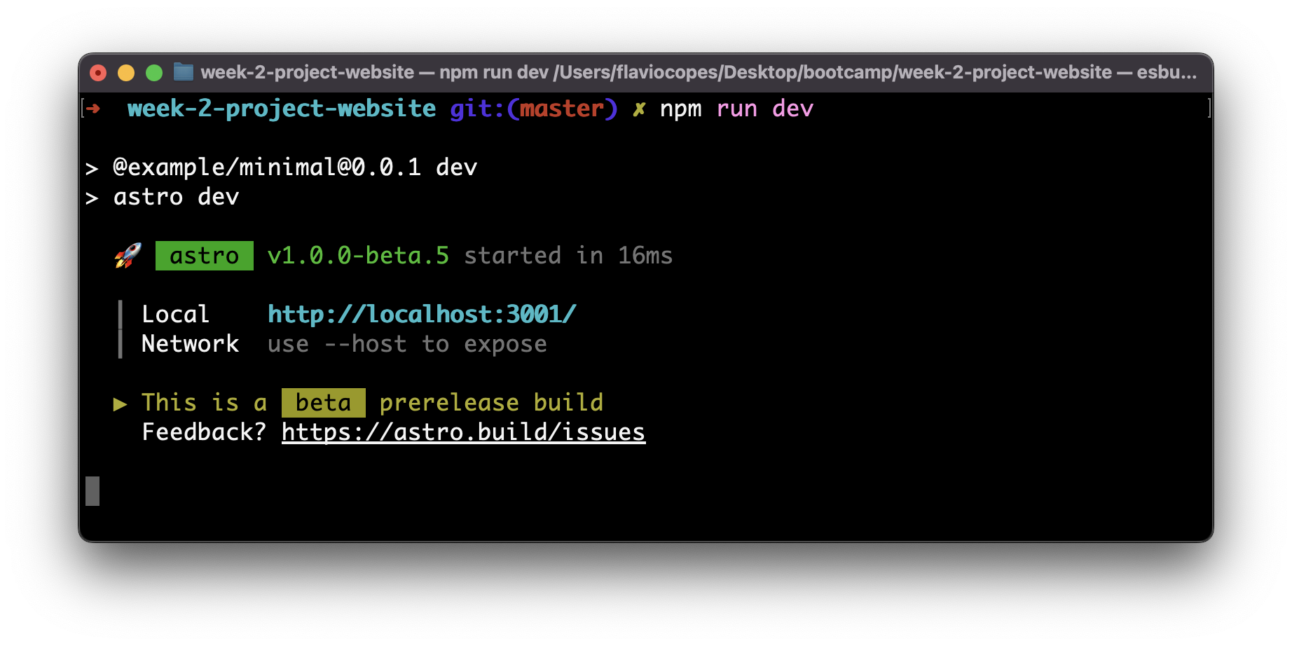The width and height of the screenshot is (1292, 646).
Task: Click the git:(master) branch indicator
Action: point(535,109)
